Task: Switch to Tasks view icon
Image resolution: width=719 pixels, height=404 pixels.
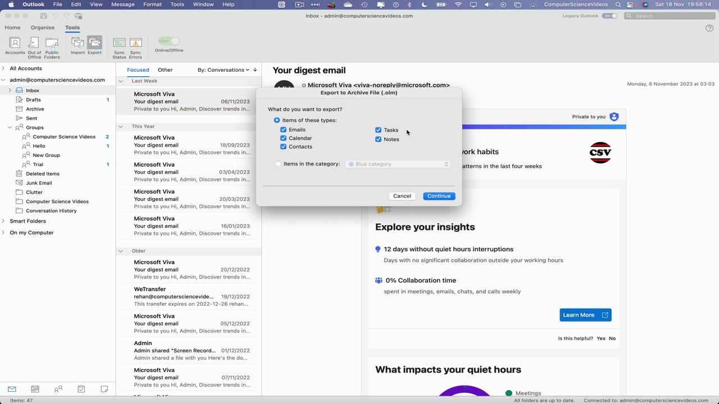Action: click(x=81, y=389)
